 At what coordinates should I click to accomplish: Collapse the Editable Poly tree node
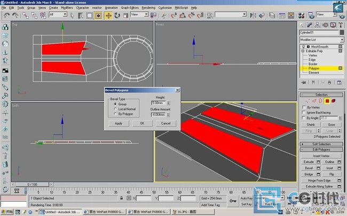[303, 51]
